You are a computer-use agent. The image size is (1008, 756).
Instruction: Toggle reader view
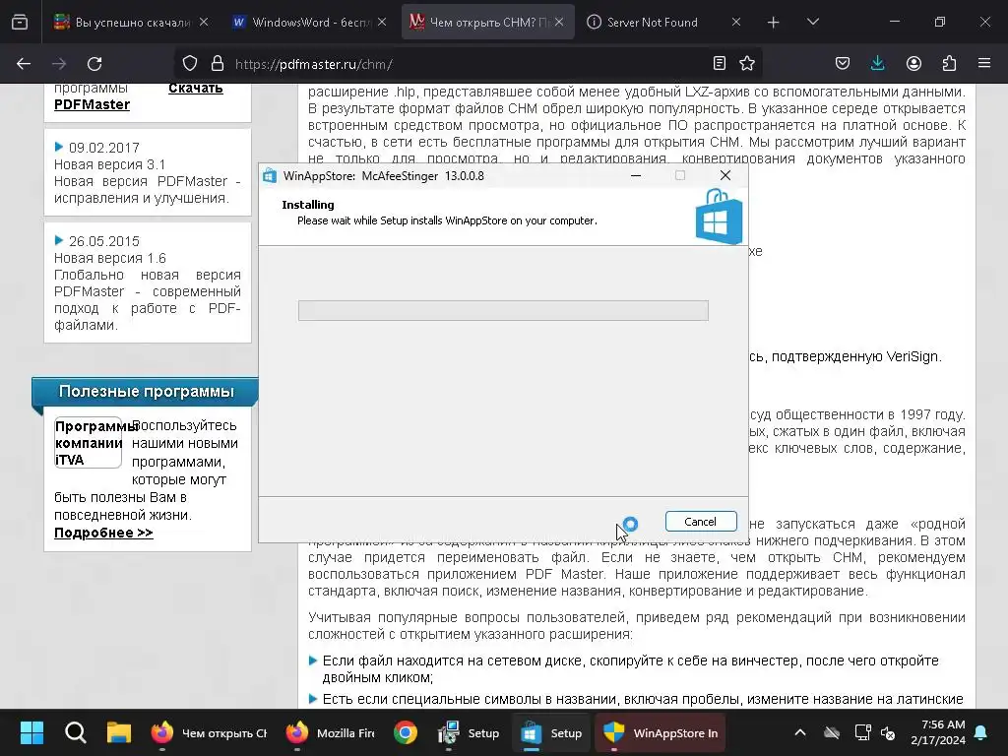coord(720,64)
